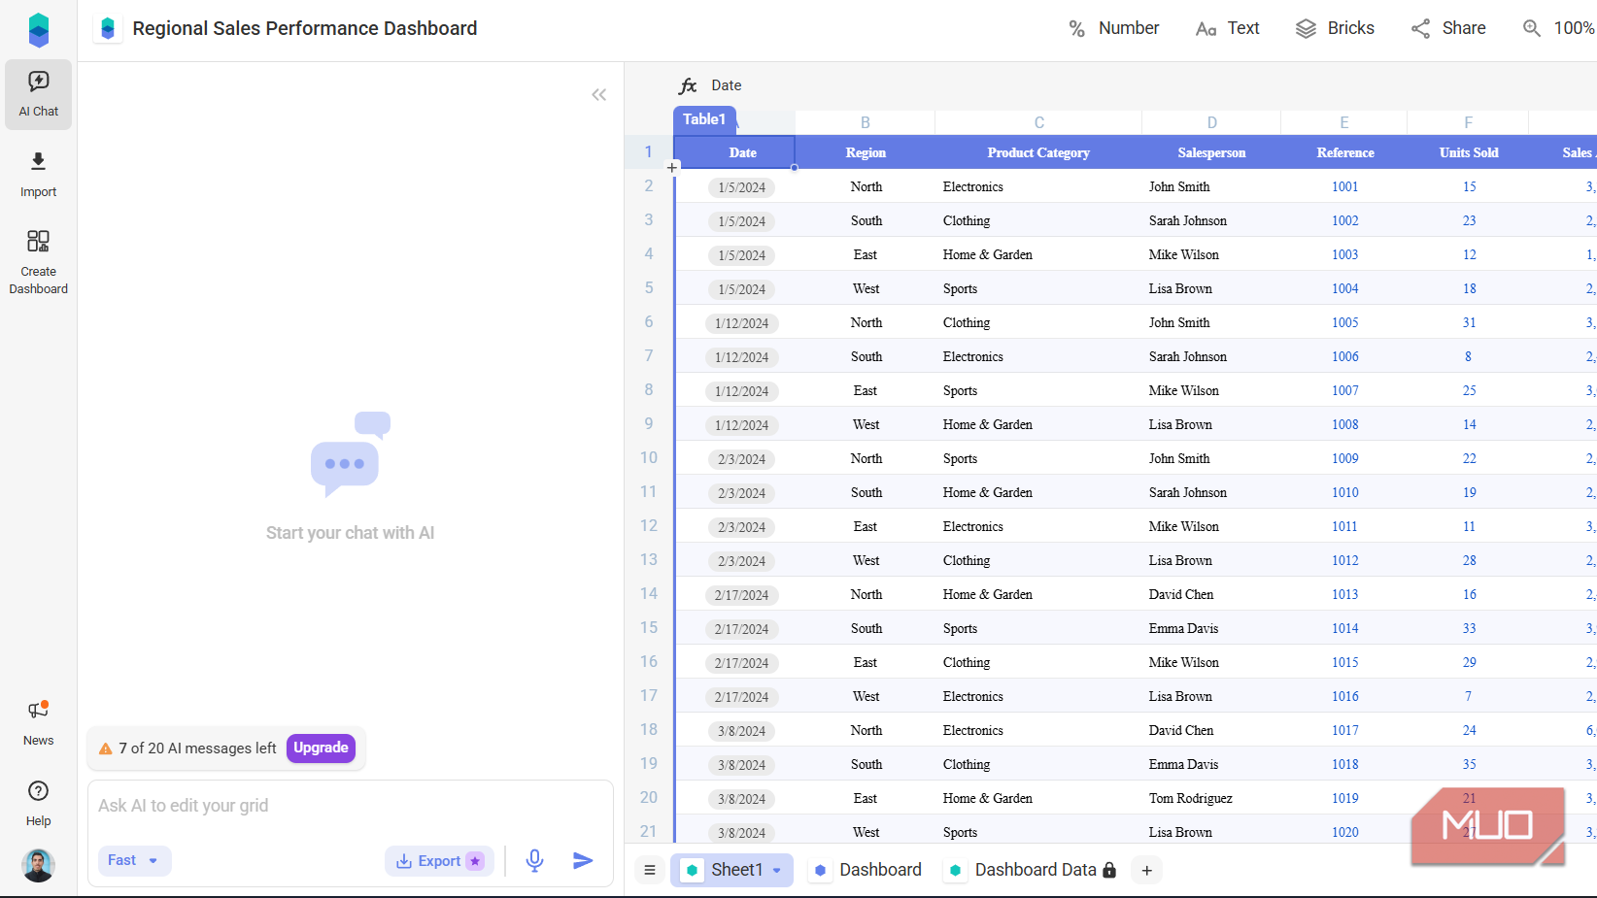
Task: Click the Ask AI input field
Action: click(350, 806)
